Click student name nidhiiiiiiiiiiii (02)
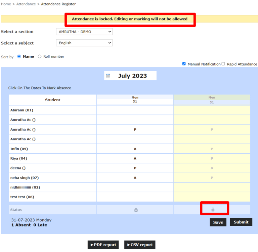This screenshot has height=252, width=258. click(25, 187)
